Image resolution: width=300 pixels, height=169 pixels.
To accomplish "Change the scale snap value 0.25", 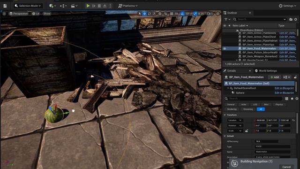I will 201,14.
